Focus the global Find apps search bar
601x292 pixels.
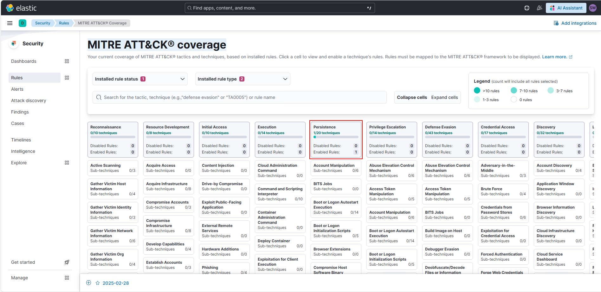tap(280, 8)
